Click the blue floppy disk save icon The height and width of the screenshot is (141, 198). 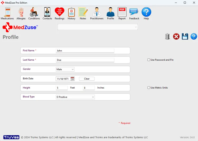(x=185, y=37)
